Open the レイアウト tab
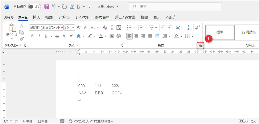 click(x=82, y=17)
